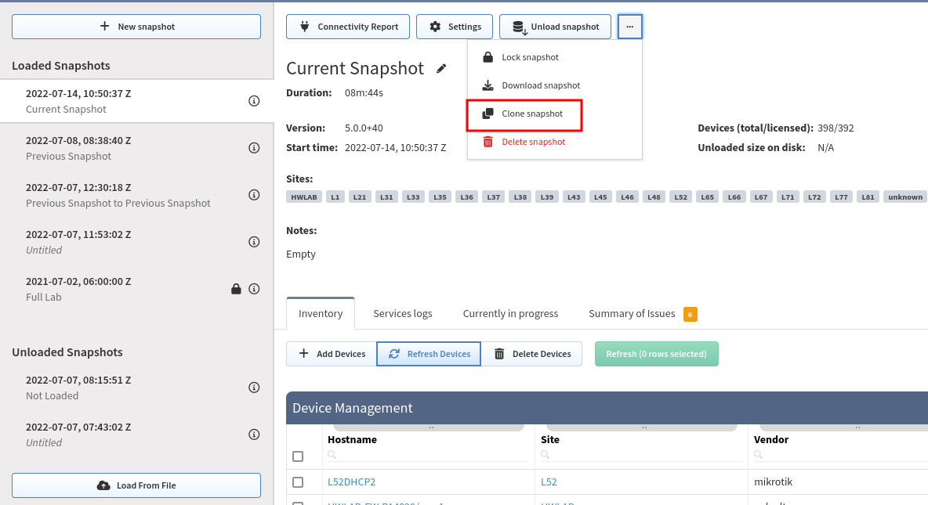Open the L52 site link in table
Viewport: 928px width, 505px height.
click(549, 482)
